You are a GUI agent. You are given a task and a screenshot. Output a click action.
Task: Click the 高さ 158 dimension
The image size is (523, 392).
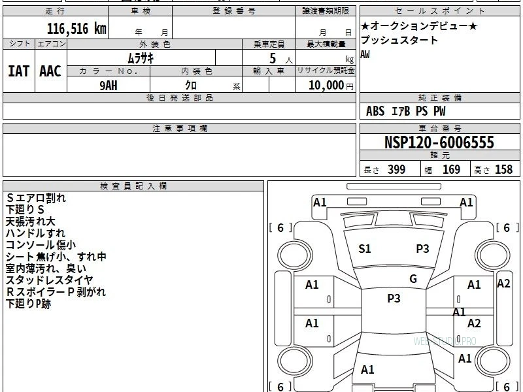(494, 169)
